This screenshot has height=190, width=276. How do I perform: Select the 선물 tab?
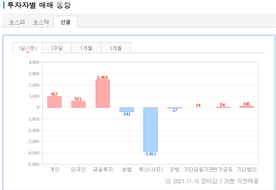point(66,22)
